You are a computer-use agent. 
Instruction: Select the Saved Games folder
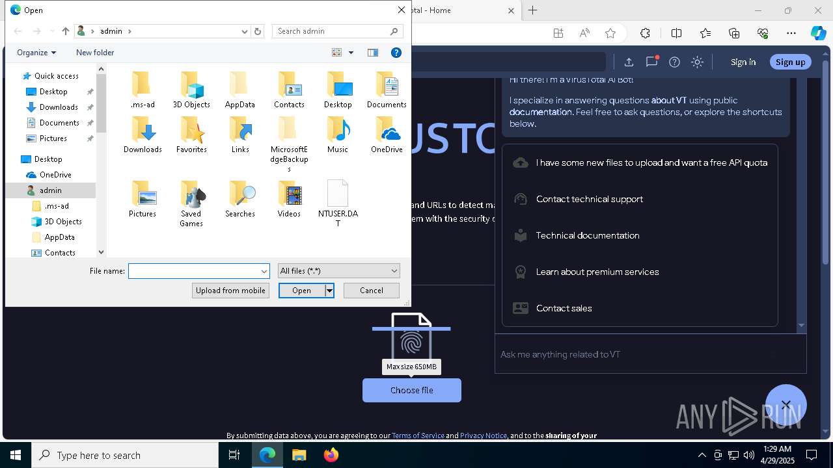pos(191,203)
